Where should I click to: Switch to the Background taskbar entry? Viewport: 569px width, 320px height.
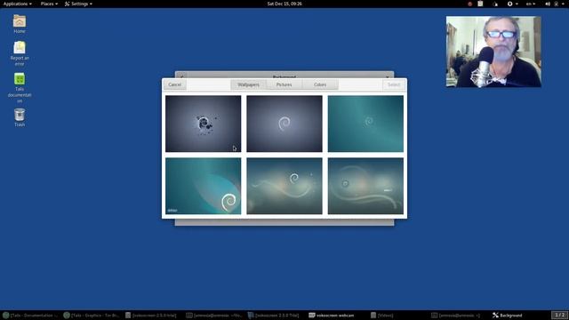(508, 316)
